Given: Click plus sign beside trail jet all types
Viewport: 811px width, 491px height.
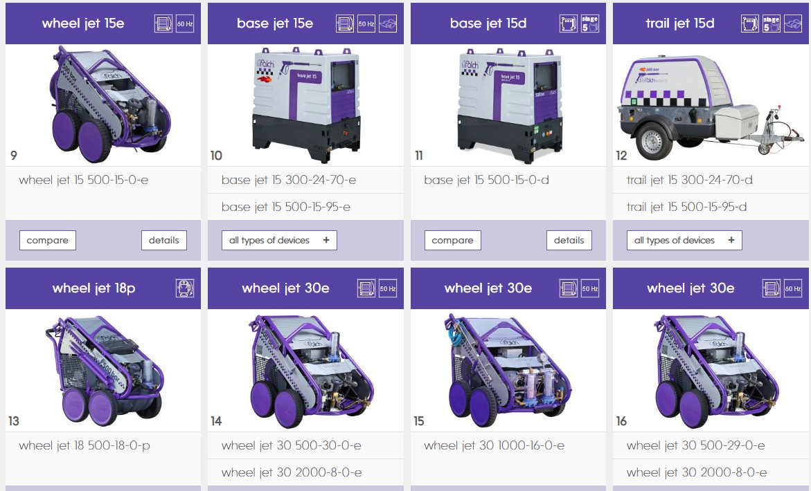Looking at the screenshot, I should coord(731,240).
